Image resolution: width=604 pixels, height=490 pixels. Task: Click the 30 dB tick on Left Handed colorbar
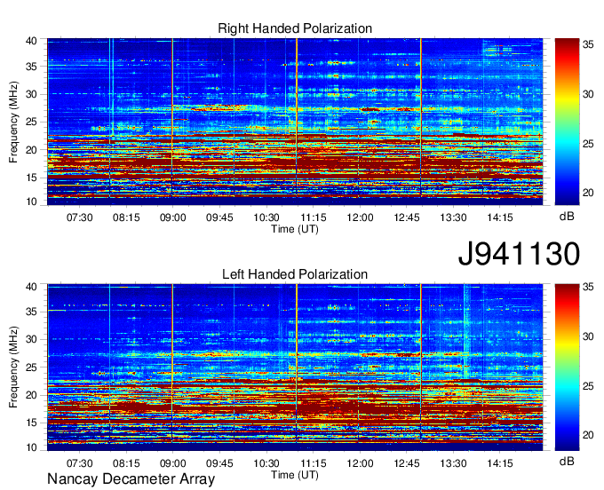(x=588, y=336)
